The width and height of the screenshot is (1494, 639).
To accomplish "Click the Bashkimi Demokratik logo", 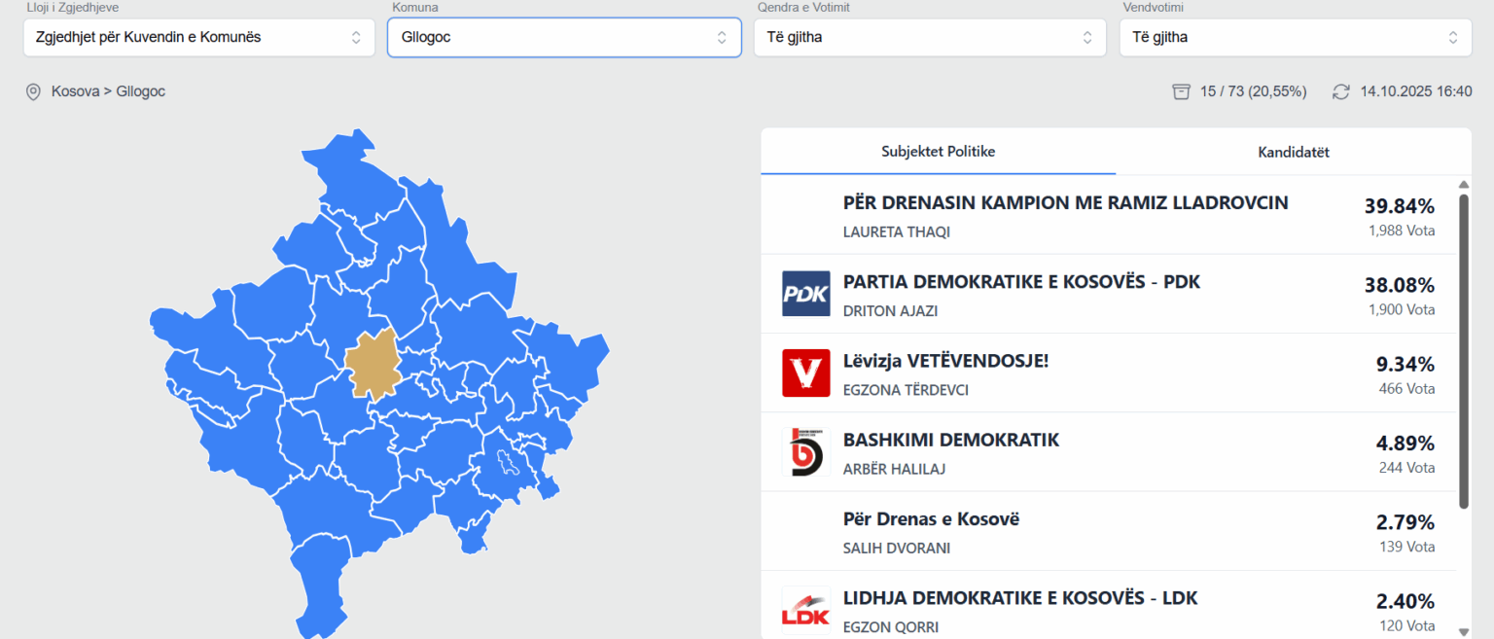I will [x=805, y=451].
